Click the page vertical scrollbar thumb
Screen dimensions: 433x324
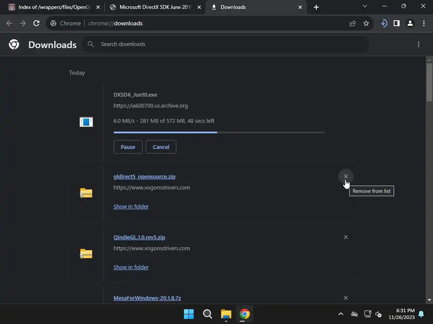click(429, 82)
